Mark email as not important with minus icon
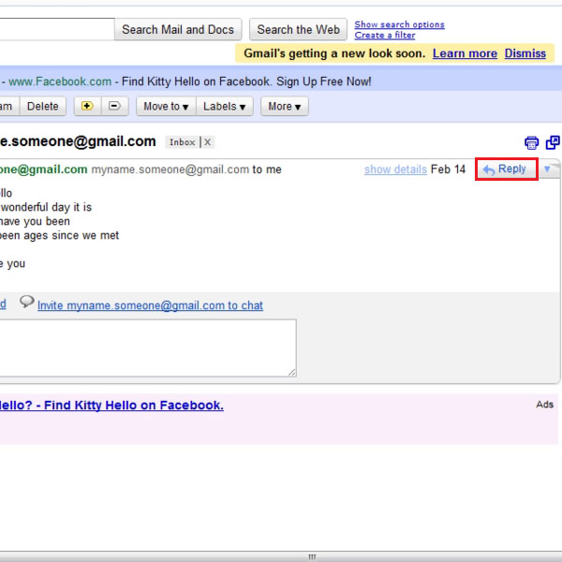The image size is (562, 562). (114, 106)
